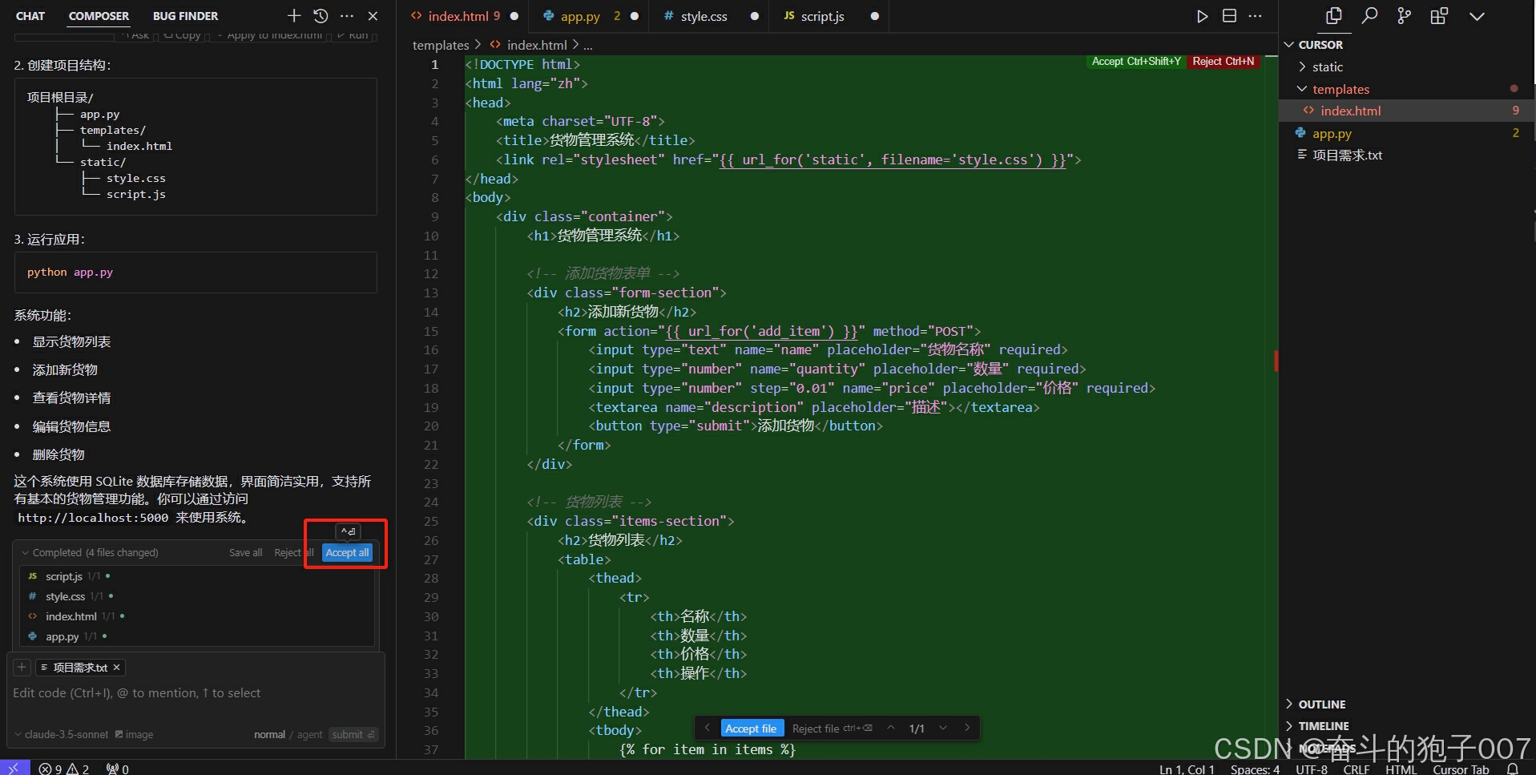Open app.py in changed files list

coord(62,636)
